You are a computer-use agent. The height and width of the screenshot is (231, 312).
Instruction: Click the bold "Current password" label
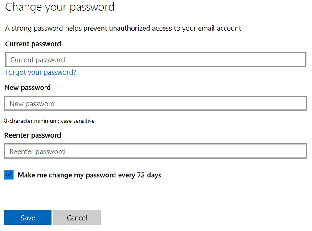point(33,44)
